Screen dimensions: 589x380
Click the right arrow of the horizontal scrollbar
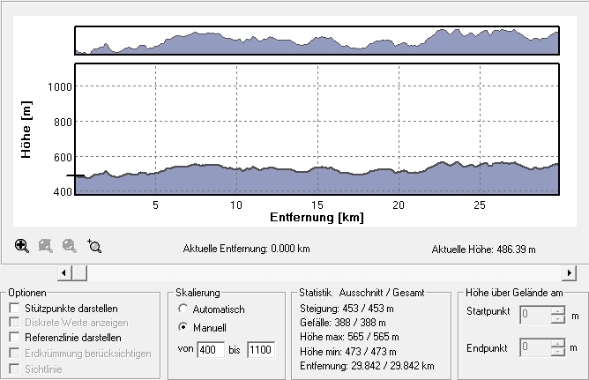[569, 273]
